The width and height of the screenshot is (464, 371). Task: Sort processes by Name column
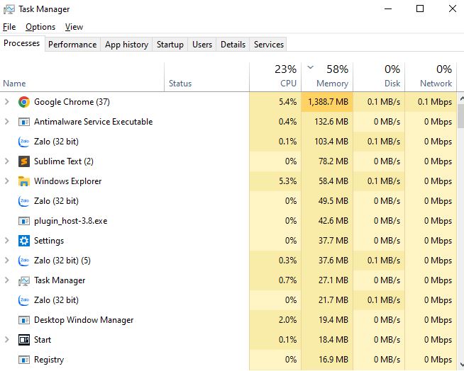click(82, 76)
